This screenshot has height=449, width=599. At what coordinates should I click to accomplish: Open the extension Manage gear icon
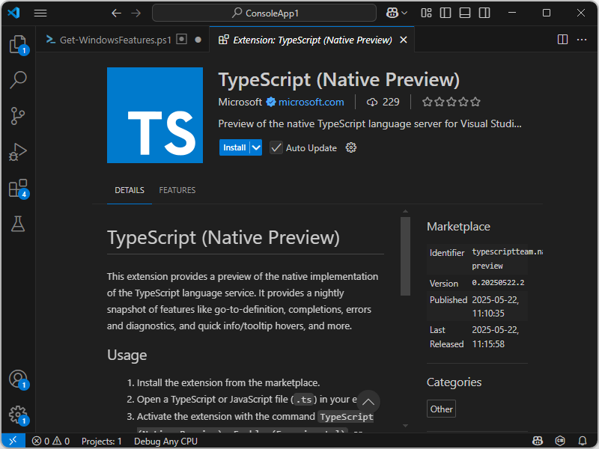pos(351,147)
